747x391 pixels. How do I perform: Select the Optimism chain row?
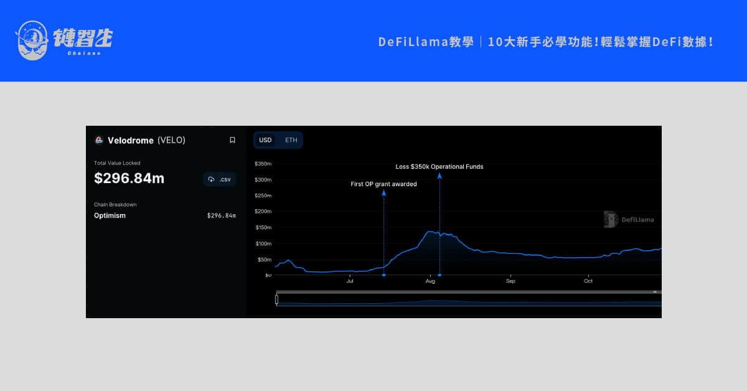click(x=165, y=215)
